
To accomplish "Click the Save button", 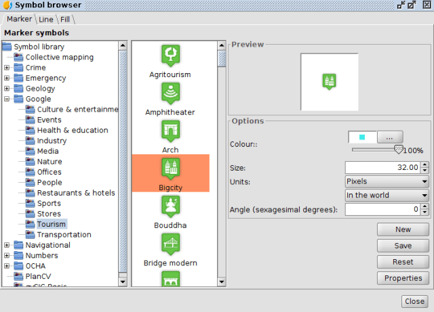I will pos(403,246).
